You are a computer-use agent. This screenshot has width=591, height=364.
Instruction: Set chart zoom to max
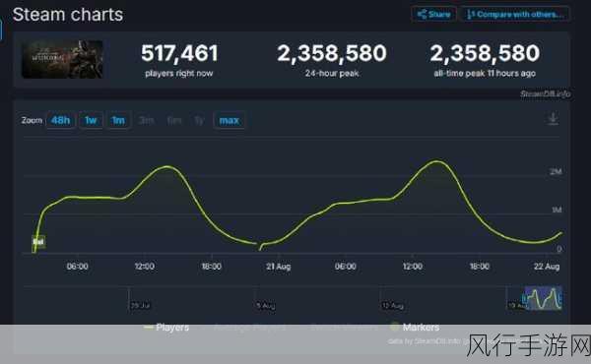click(230, 120)
